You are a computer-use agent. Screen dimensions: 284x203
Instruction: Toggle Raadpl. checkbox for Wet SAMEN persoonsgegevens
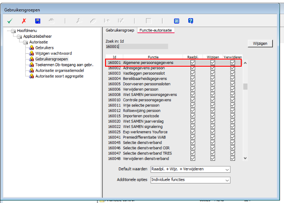tap(193, 95)
